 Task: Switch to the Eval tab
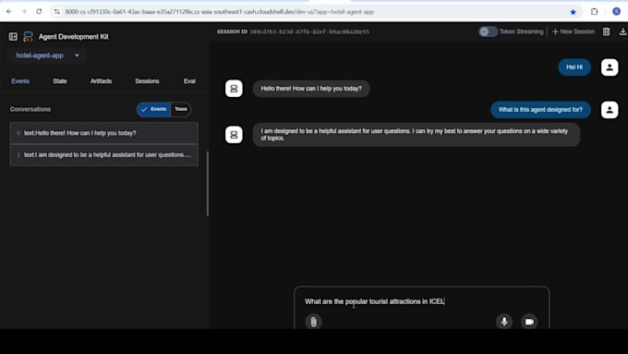[x=189, y=81]
